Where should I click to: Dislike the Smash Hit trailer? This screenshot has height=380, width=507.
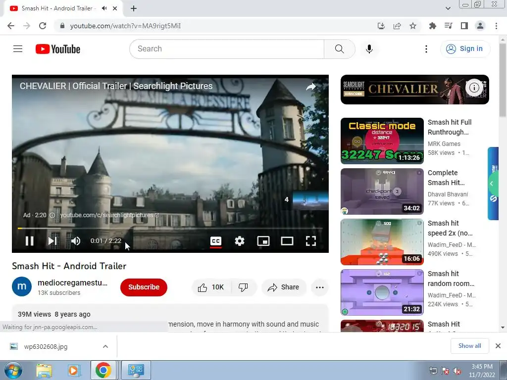[243, 287]
